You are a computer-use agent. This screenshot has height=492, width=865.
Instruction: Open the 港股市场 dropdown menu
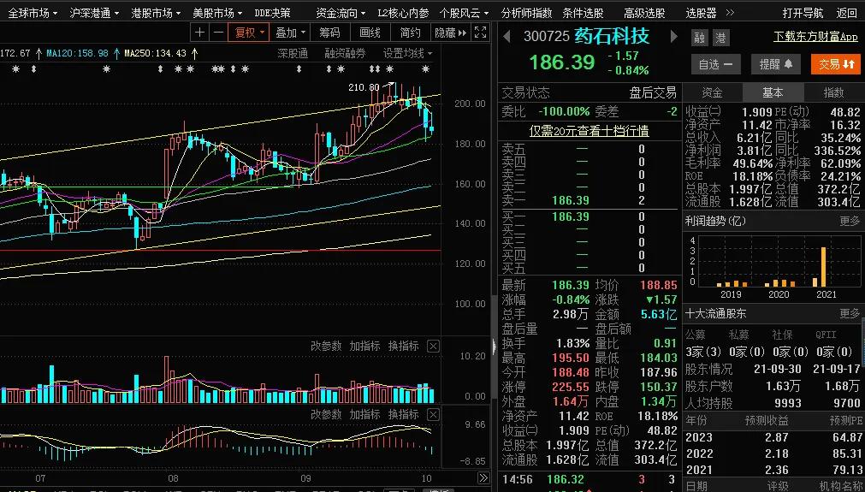pyautogui.click(x=156, y=12)
